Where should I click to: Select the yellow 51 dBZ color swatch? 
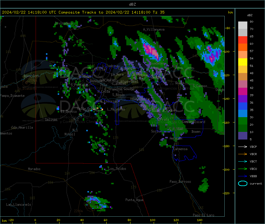pos(243,62)
